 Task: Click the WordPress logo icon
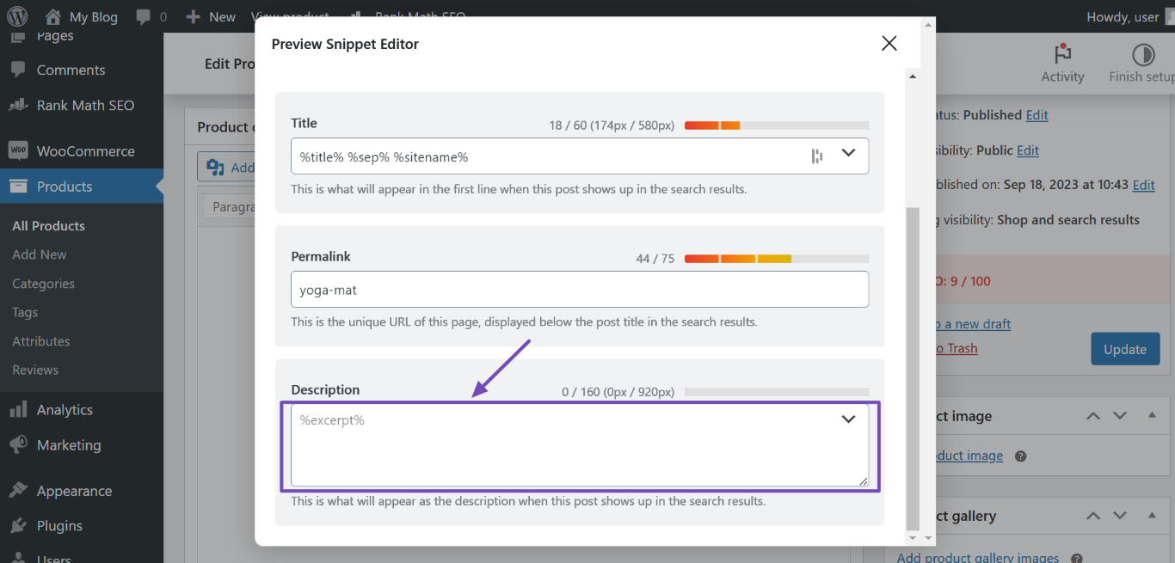coord(17,16)
